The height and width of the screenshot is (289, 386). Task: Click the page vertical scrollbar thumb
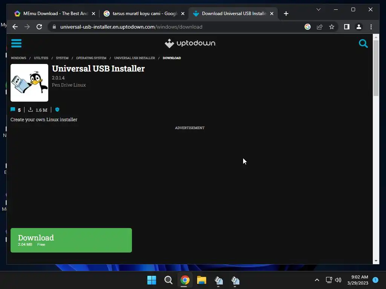point(376,68)
